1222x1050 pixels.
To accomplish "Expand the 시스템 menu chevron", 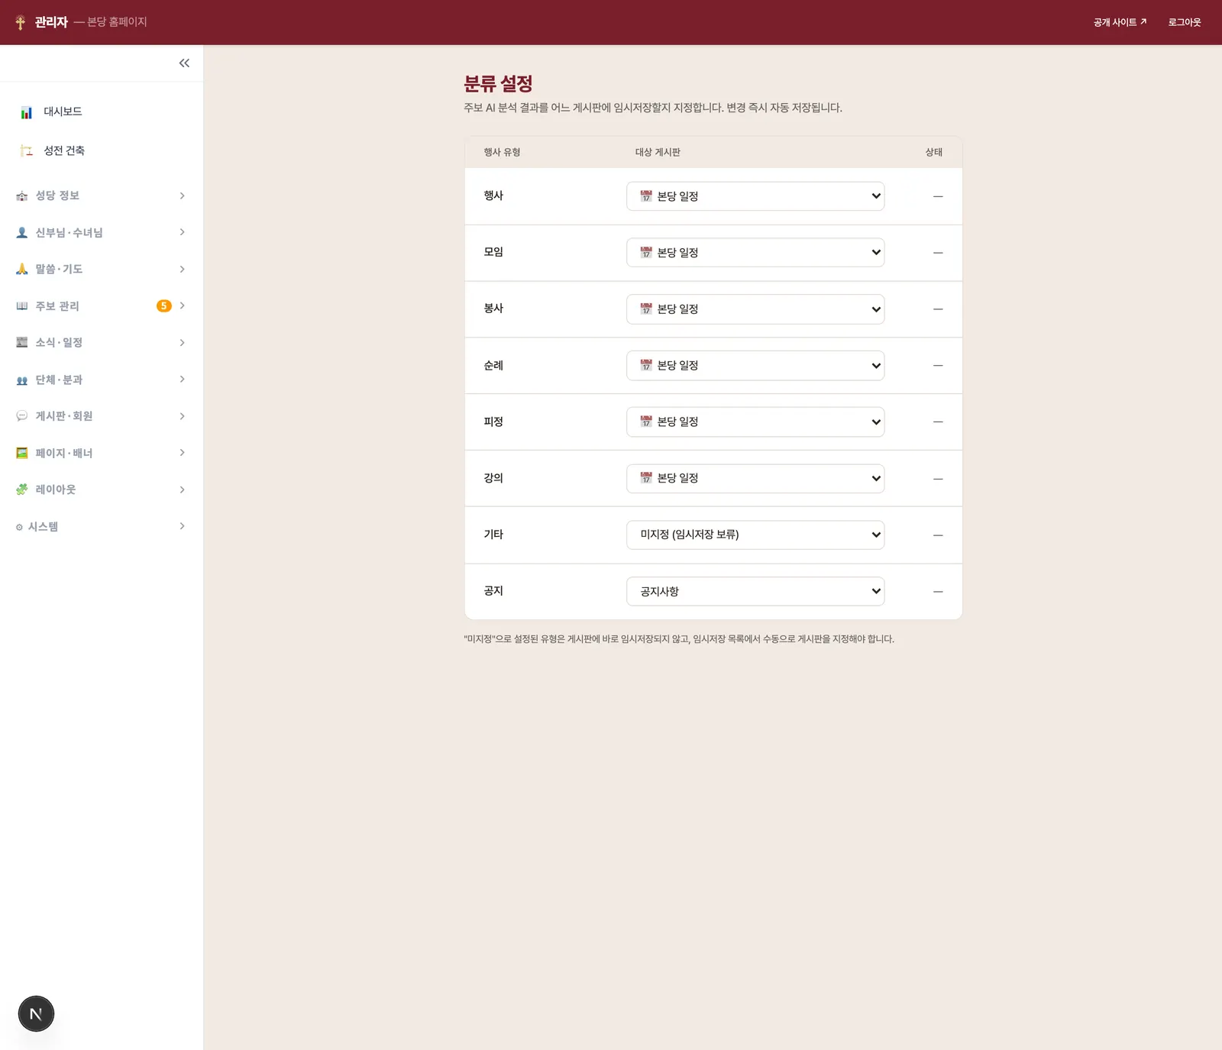I will coord(182,526).
